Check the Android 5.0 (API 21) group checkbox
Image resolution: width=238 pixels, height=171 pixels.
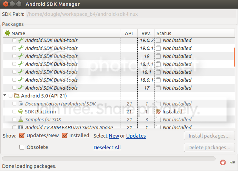10,96
